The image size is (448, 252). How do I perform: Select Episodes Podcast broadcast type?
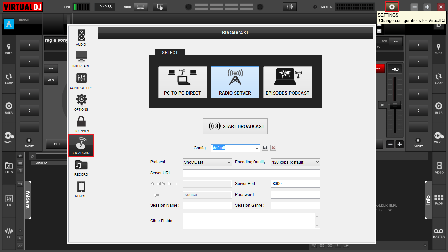click(288, 82)
